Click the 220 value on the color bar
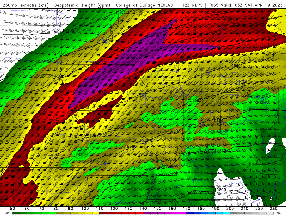Screen dimensions: 286x215 [x=259, y=209]
